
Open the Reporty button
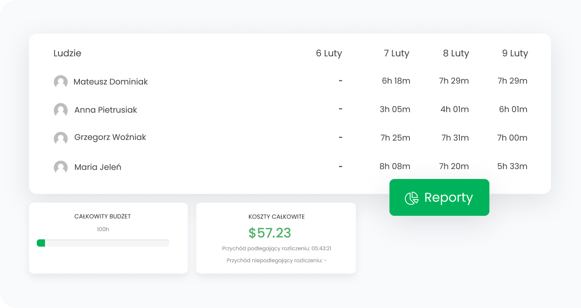439,197
